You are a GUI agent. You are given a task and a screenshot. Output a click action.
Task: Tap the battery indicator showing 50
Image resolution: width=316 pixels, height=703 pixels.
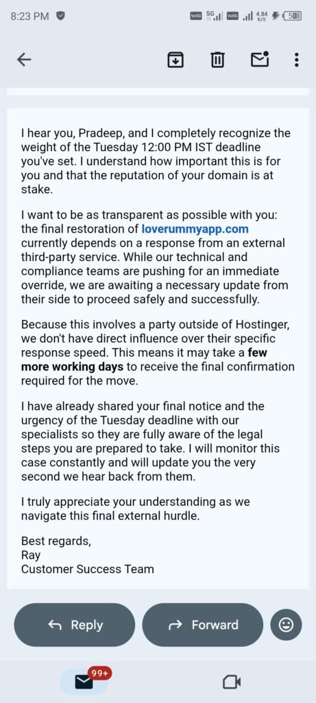(x=292, y=16)
